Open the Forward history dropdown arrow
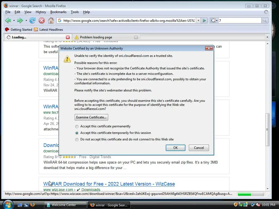 26,21
